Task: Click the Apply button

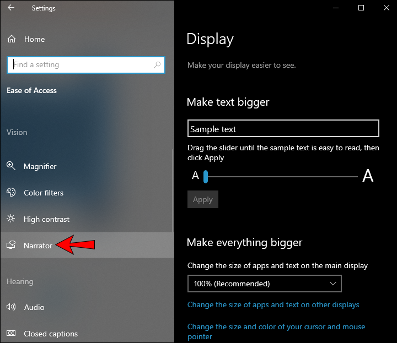Action: click(x=203, y=199)
